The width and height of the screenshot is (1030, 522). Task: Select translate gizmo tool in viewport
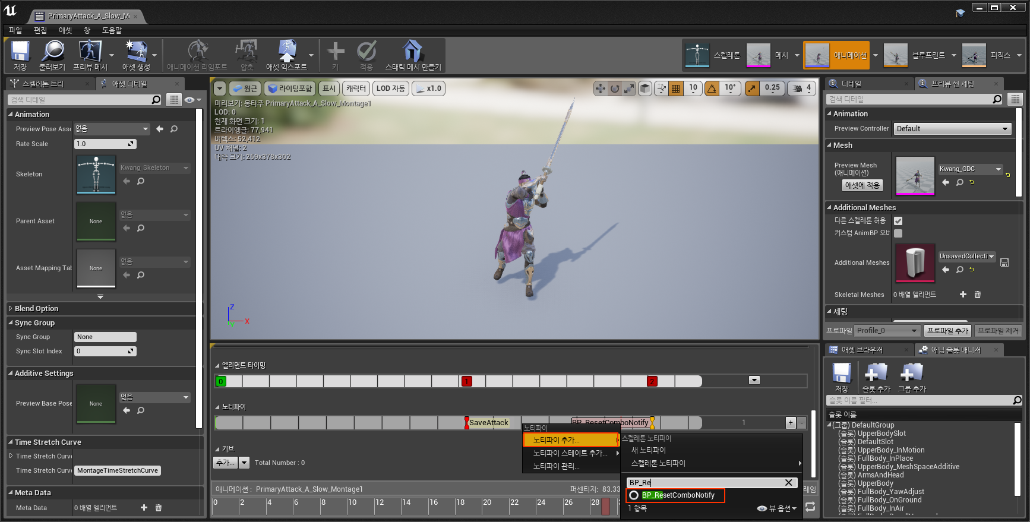click(601, 88)
